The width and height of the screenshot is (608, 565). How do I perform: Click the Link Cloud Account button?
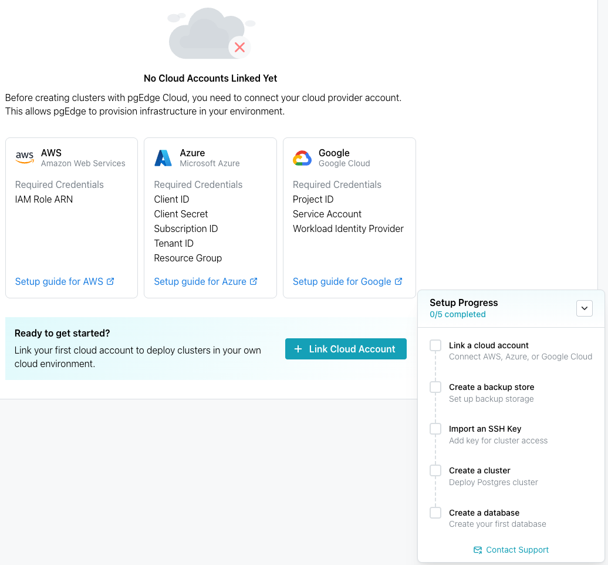(346, 348)
